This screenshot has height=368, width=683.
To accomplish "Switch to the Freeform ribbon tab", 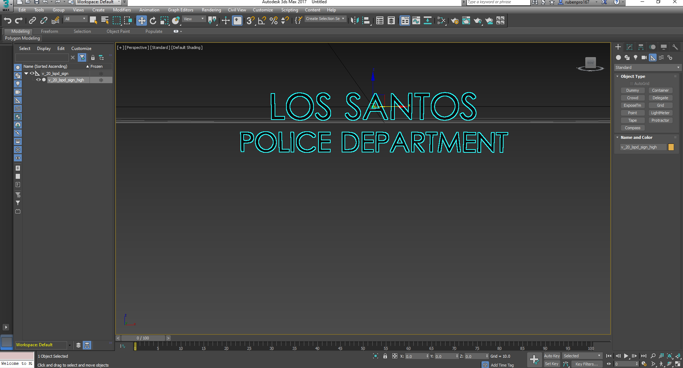I will coord(49,31).
